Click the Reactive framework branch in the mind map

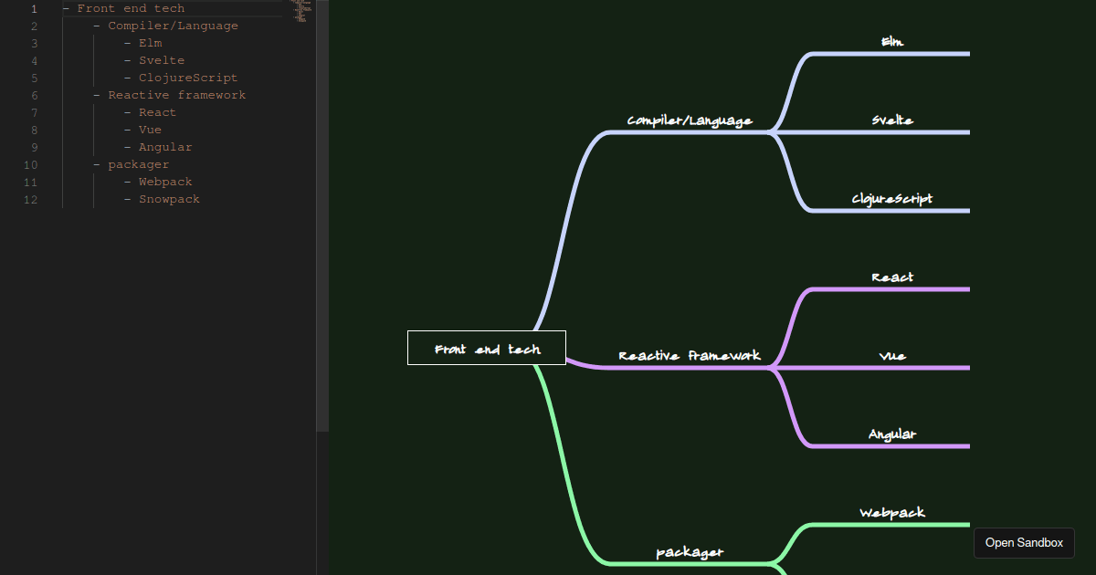pos(689,355)
